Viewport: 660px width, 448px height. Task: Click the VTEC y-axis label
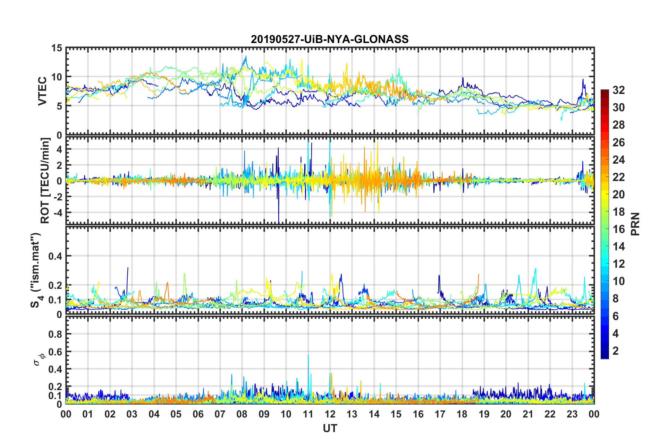pos(42,91)
